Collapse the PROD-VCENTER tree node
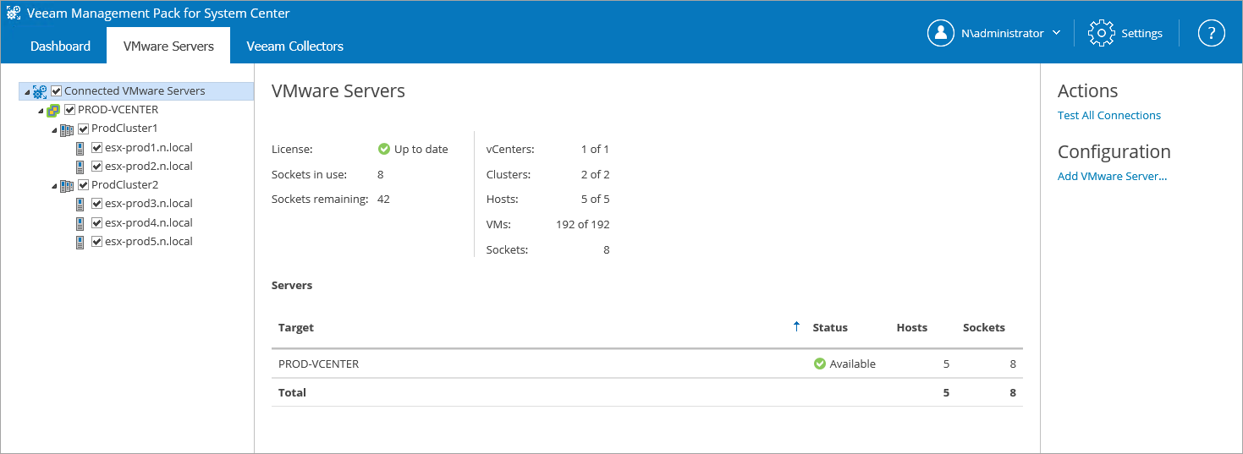Viewport: 1243px width, 454px height. point(41,111)
